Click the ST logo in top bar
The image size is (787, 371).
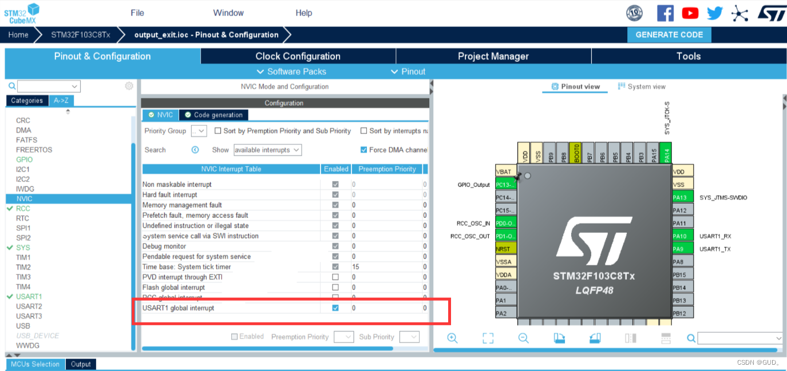(x=772, y=13)
